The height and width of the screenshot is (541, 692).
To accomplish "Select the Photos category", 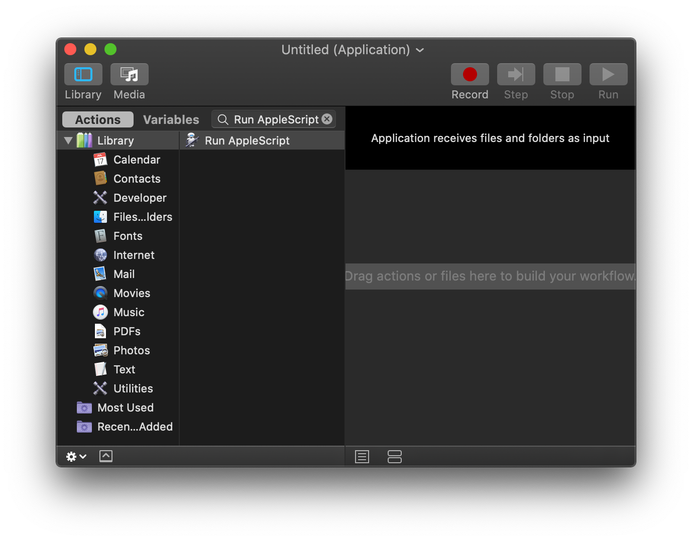I will (118, 350).
